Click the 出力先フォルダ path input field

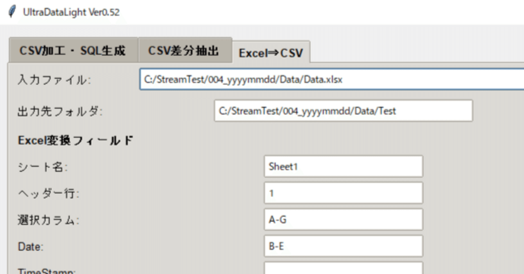click(343, 111)
